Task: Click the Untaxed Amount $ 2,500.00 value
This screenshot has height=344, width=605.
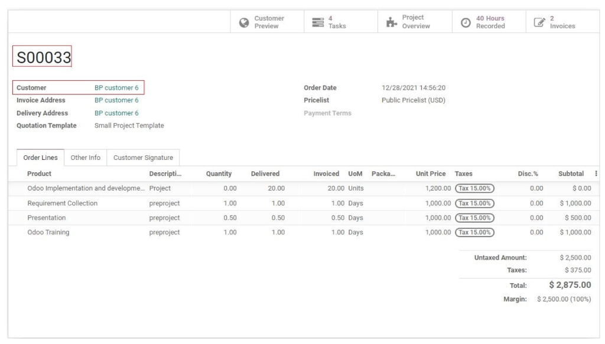Action: [x=575, y=258]
